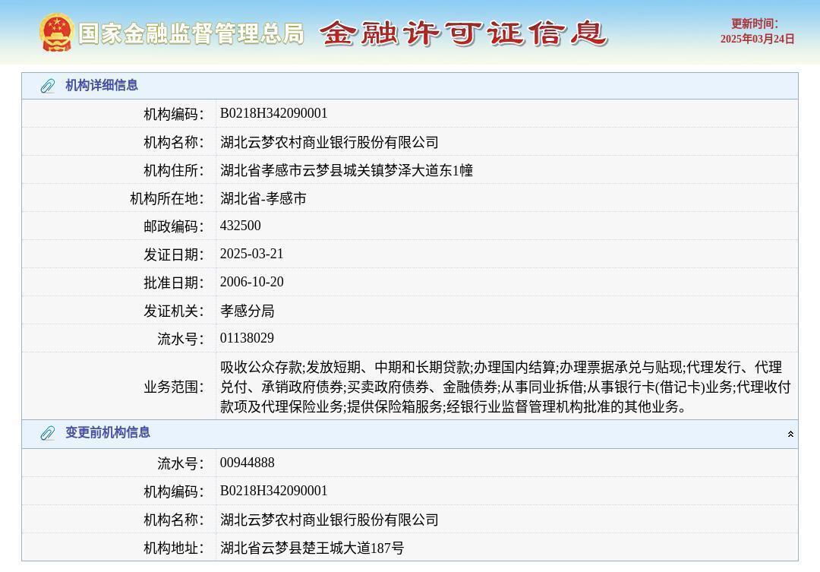Click the paperclip icon beside 变更前机构信息
Screen dimensions: 820x572
47,433
